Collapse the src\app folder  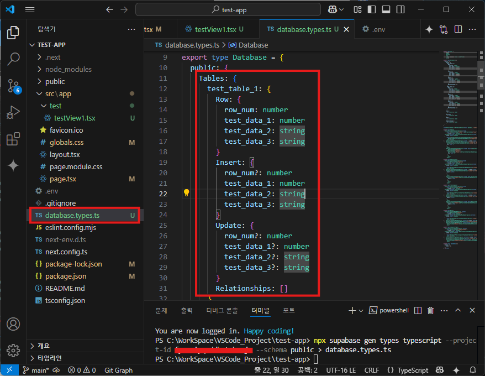tap(39, 93)
